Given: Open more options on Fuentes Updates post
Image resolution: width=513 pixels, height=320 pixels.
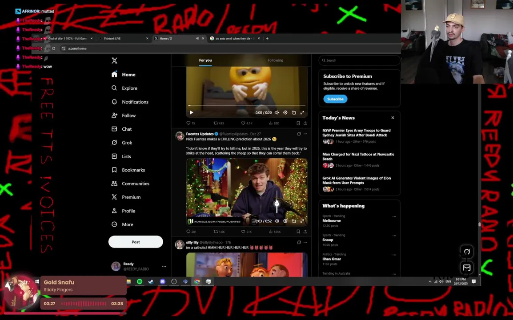Looking at the screenshot, I should [x=305, y=134].
